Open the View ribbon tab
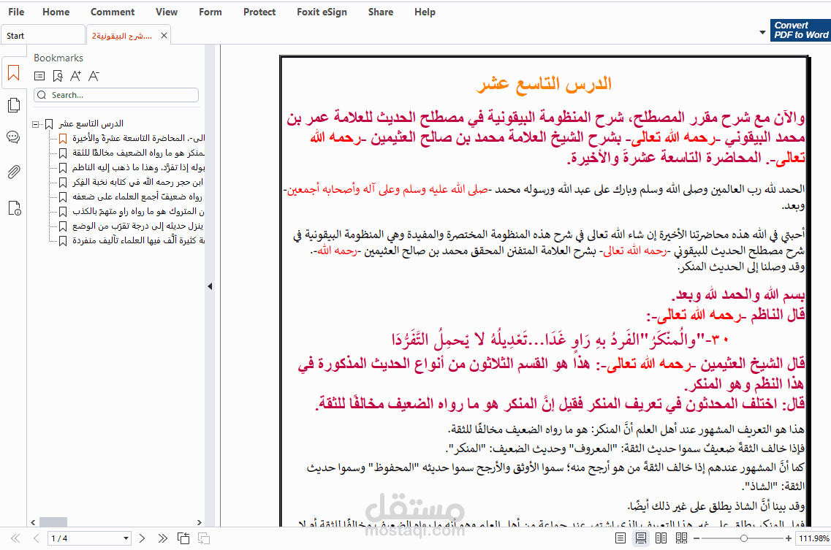This screenshot has width=831, height=550. (x=167, y=12)
